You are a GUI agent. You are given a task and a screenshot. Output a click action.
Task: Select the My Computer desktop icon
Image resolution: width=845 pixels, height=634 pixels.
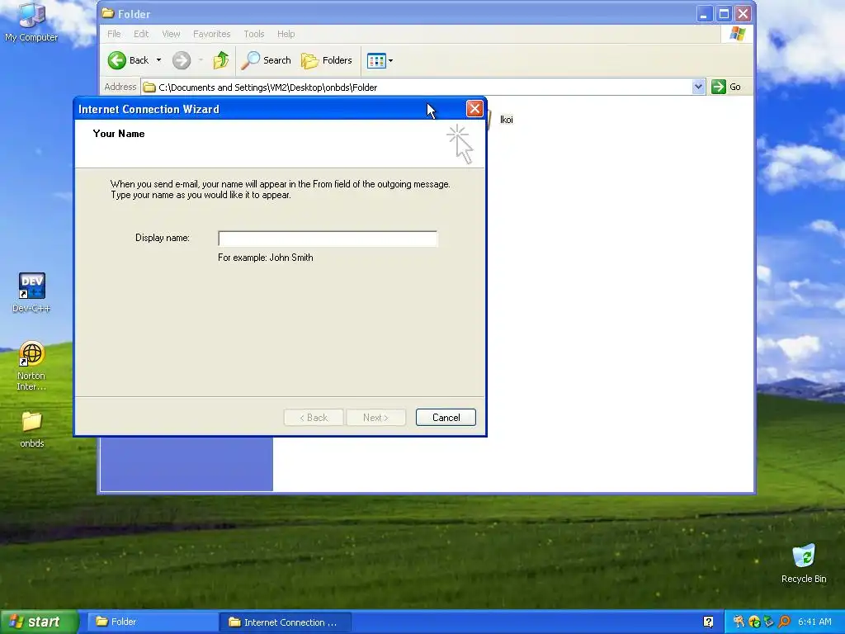[x=31, y=21]
